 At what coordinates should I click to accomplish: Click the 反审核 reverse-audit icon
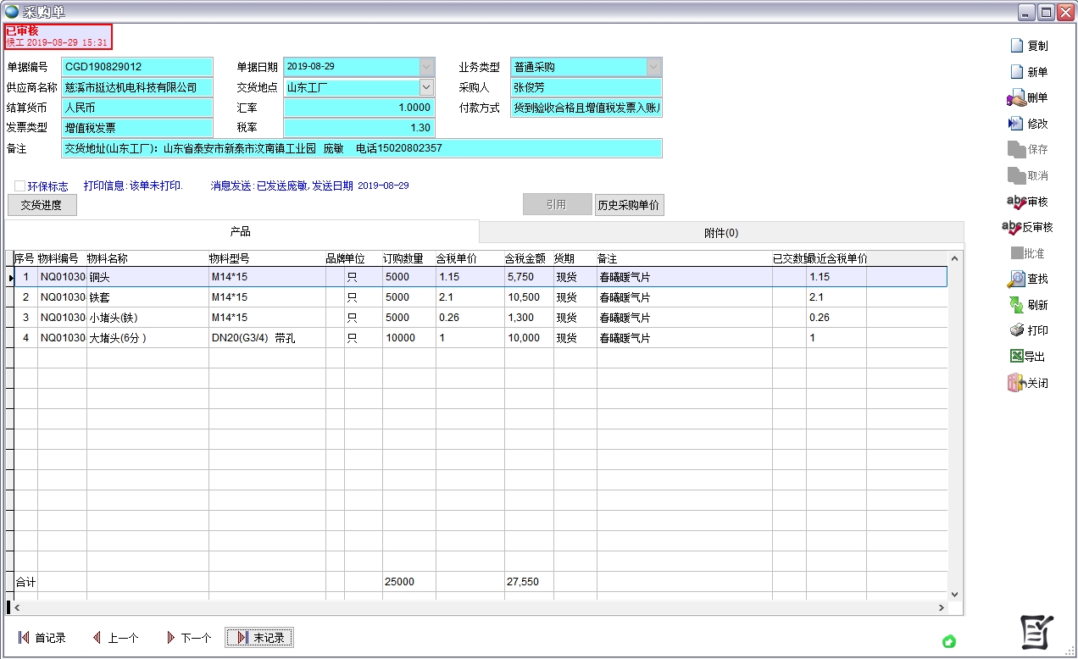point(1027,227)
